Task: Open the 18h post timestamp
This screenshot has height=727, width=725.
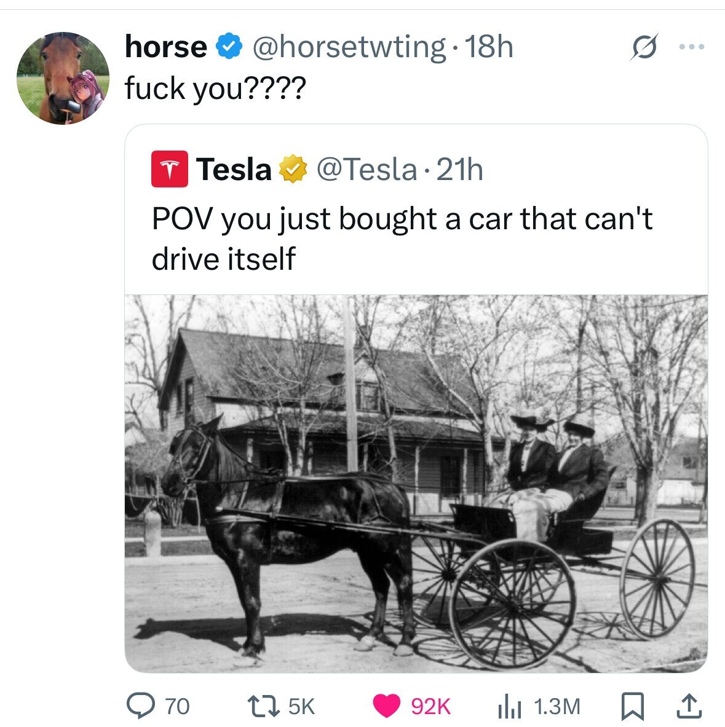Action: click(x=489, y=47)
